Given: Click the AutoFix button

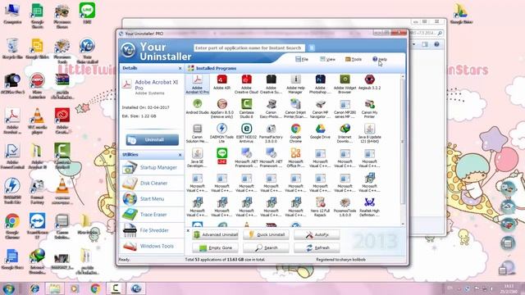Looking at the screenshot, I should pyautogui.click(x=317, y=235).
